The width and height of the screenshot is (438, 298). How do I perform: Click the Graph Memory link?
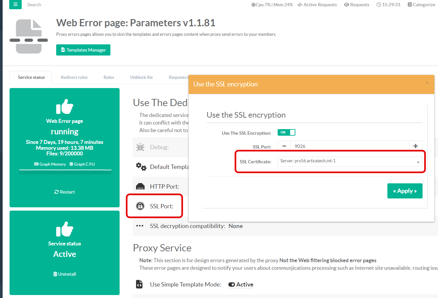50,164
